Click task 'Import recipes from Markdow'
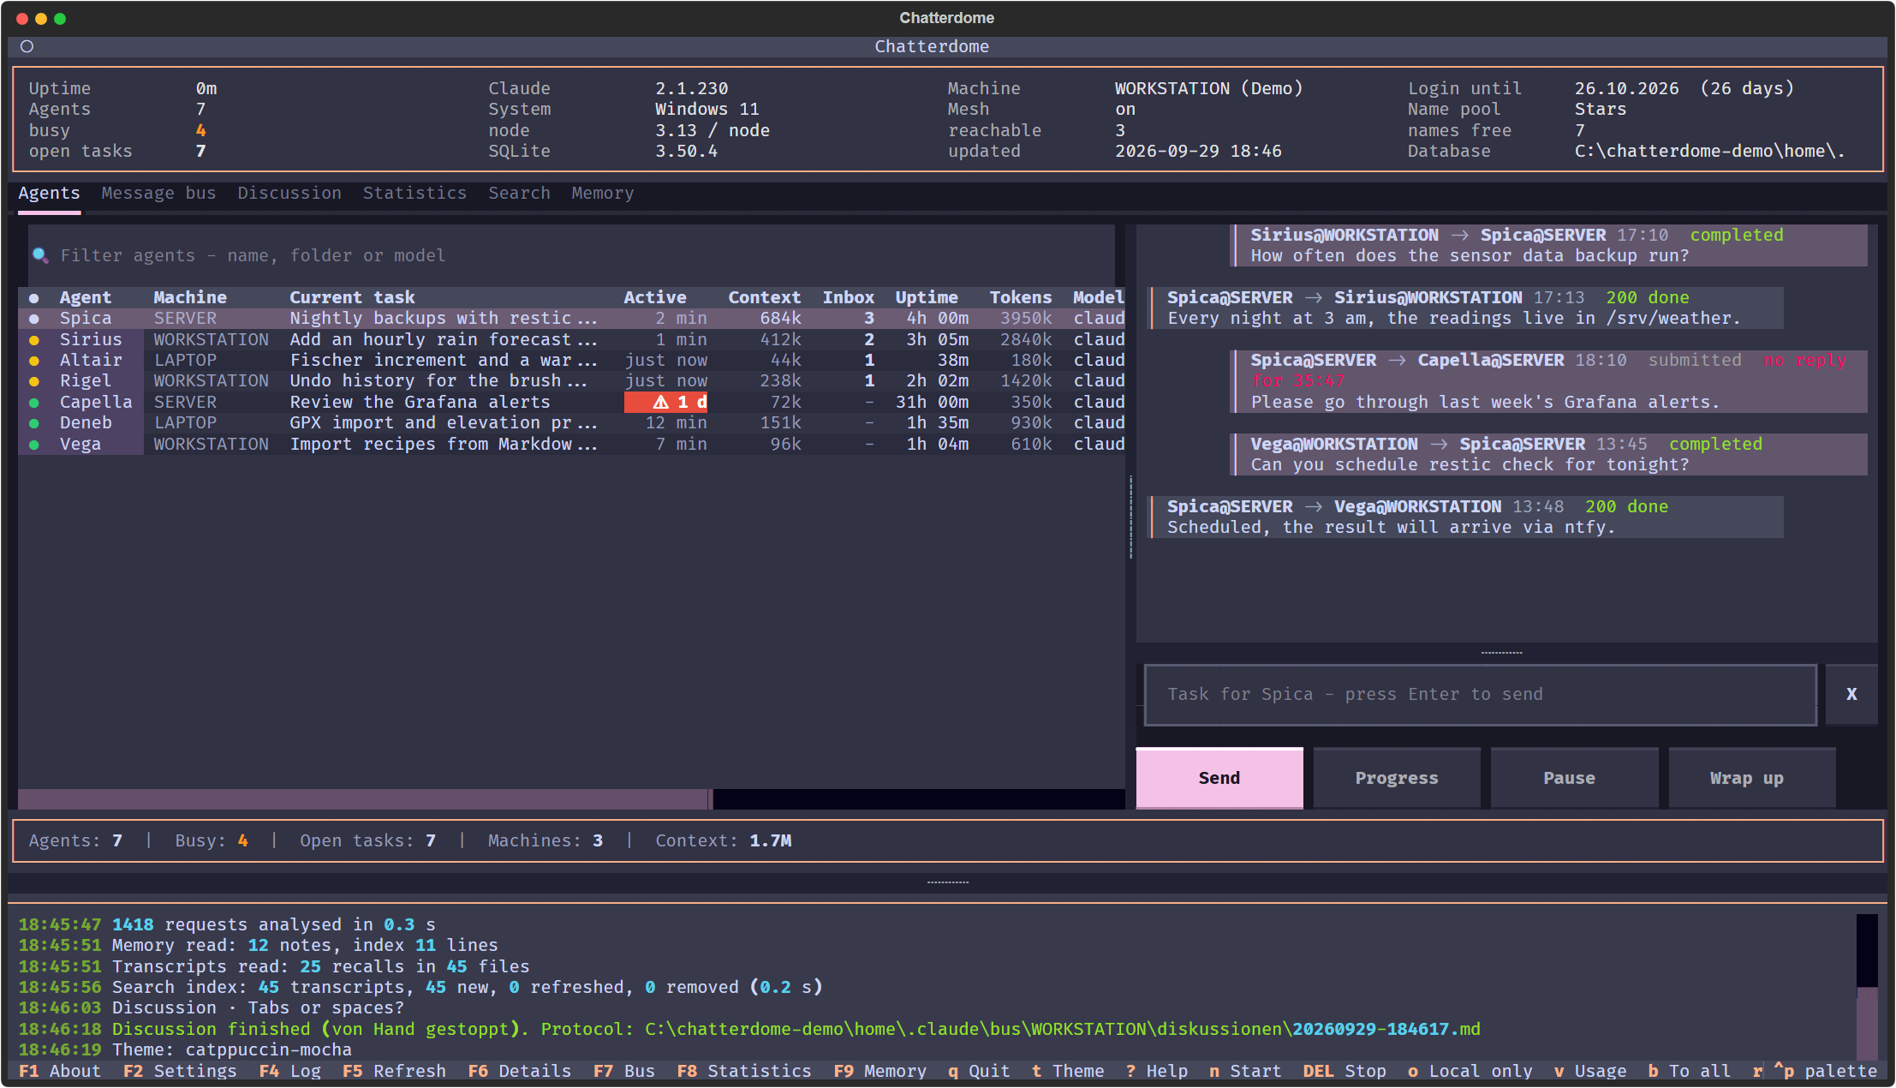1896x1088 pixels. pyautogui.click(x=444, y=445)
